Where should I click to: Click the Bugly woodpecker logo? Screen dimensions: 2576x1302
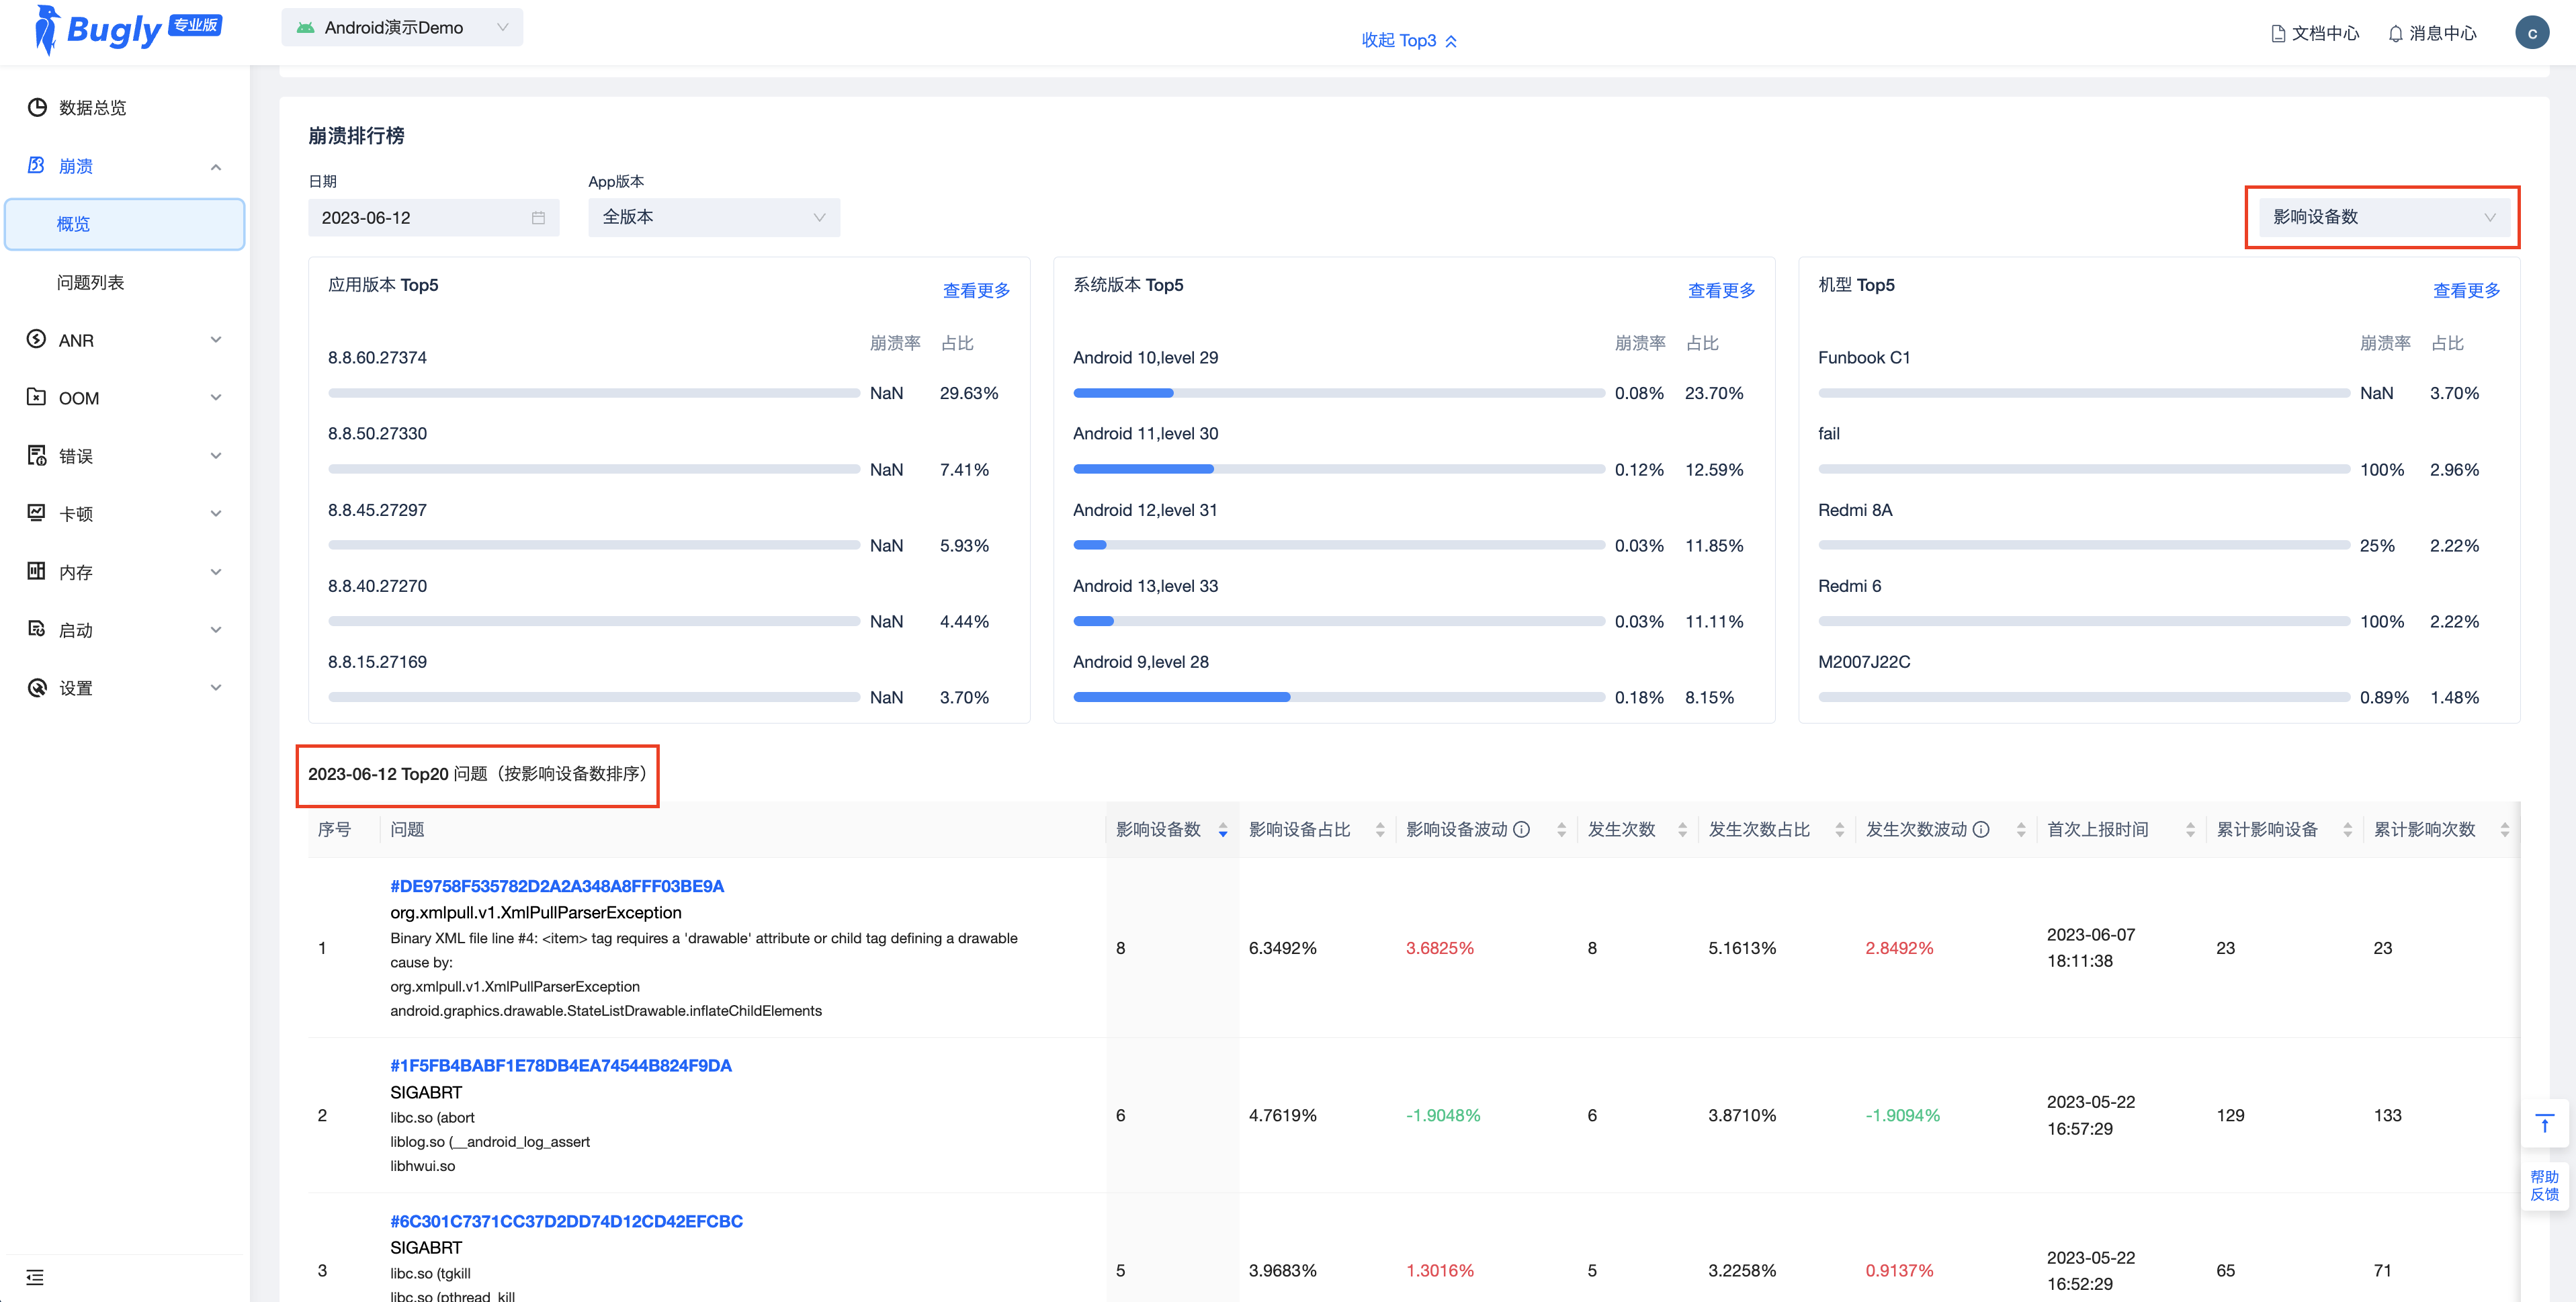pos(46,29)
